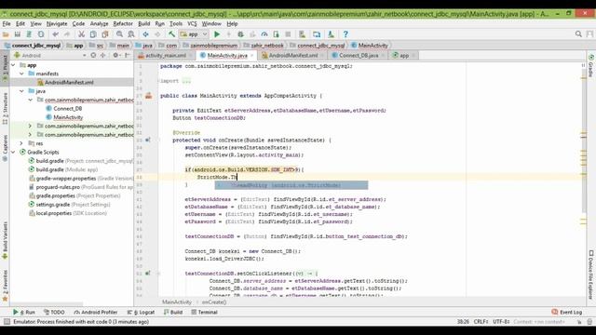
Task: Toggle the Structure side tool window
Action: pos(5,108)
